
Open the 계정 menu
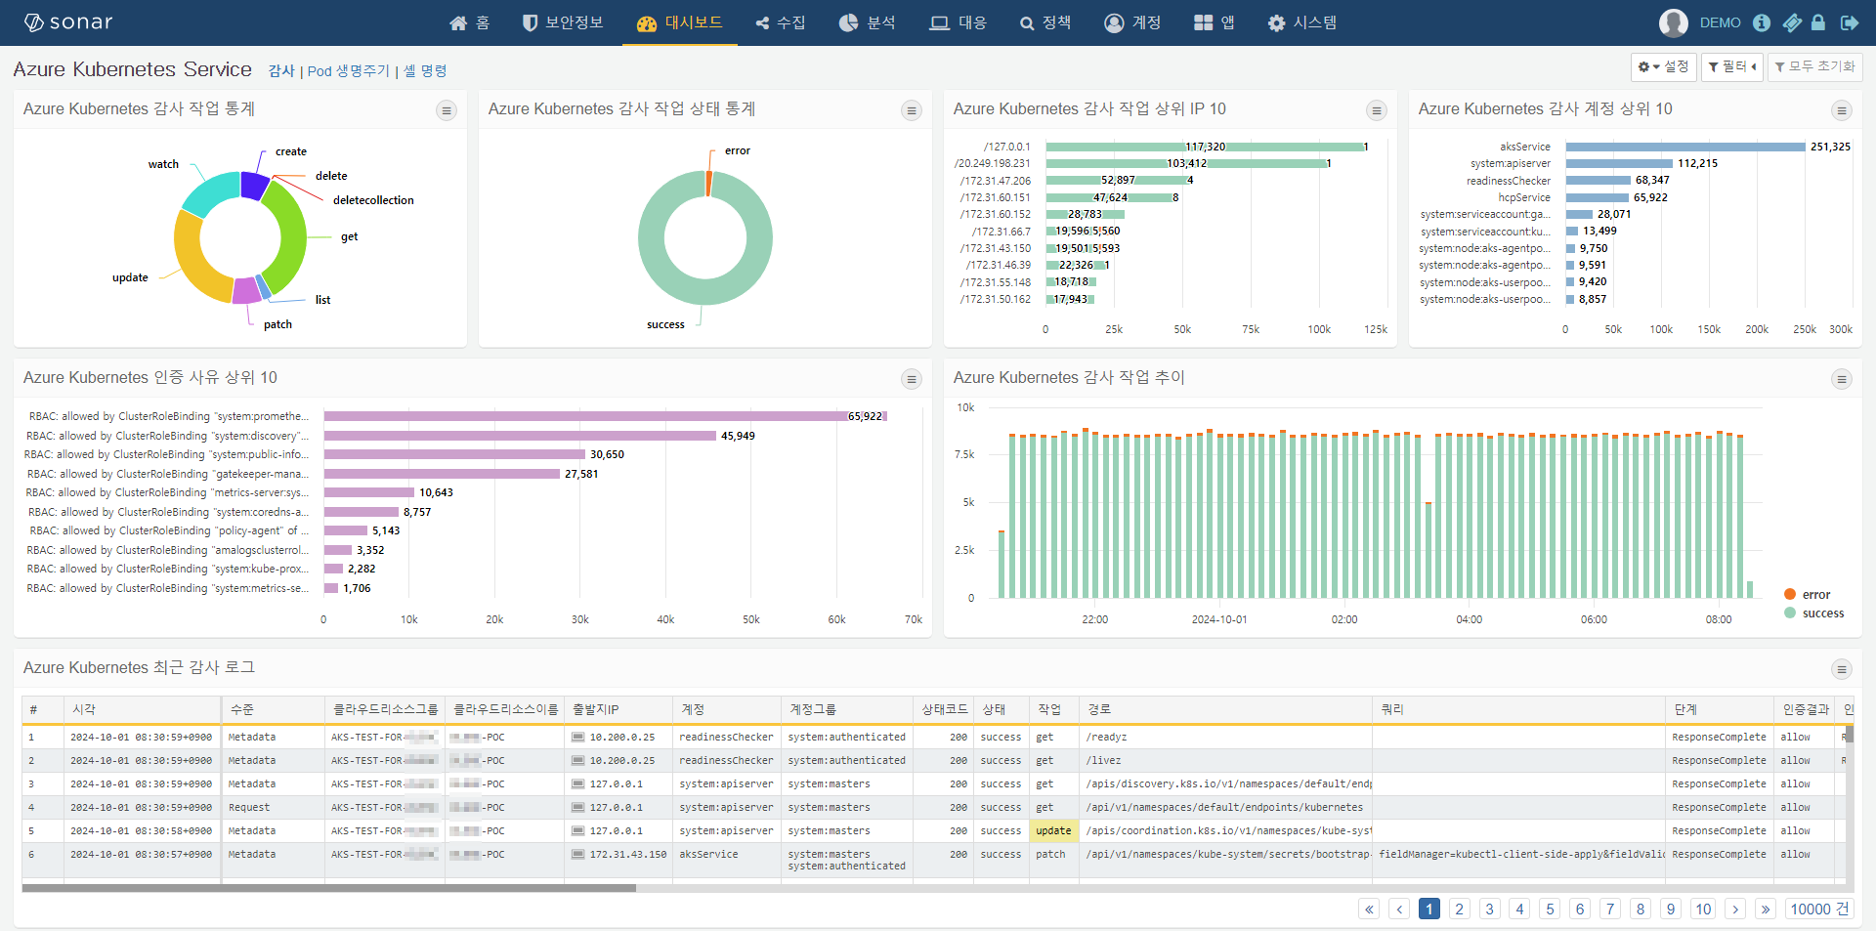coord(1132,22)
